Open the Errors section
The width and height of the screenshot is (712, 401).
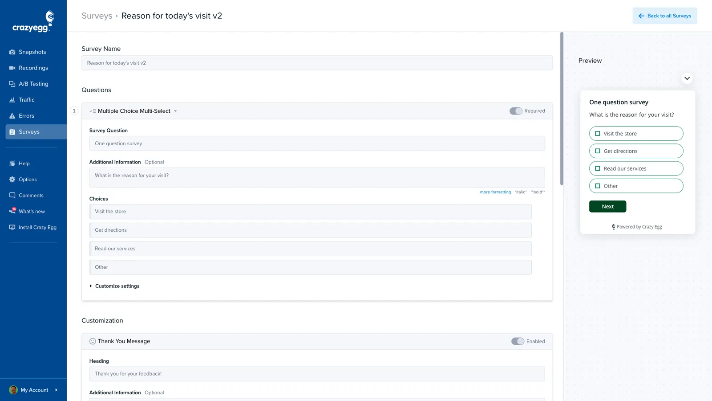point(27,116)
